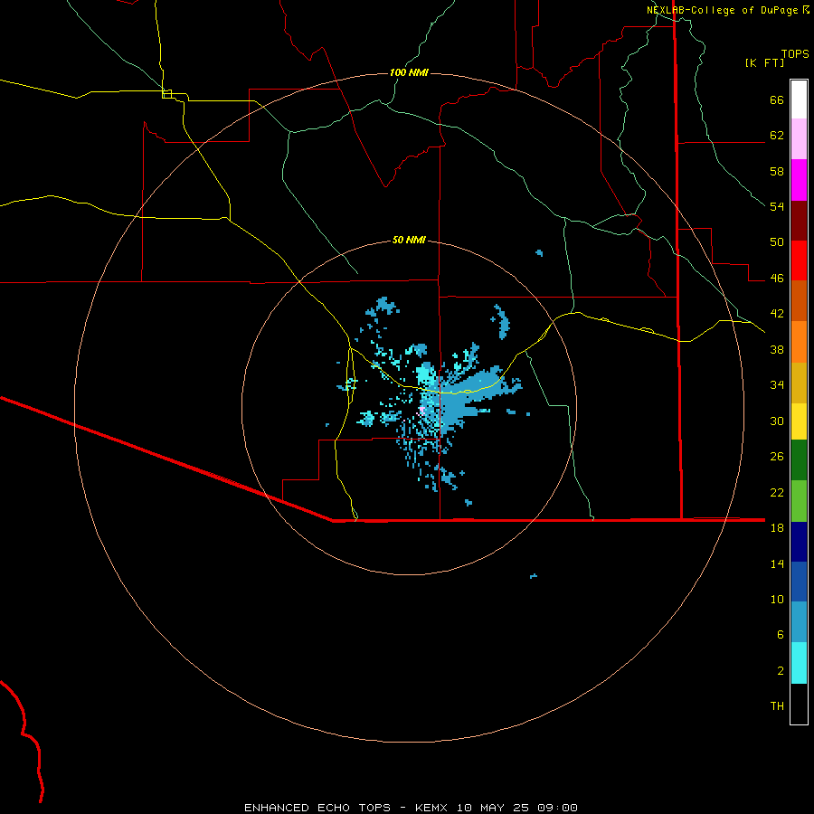This screenshot has width=814, height=814.
Task: Click the KEMX station identifier
Action: pos(432,808)
